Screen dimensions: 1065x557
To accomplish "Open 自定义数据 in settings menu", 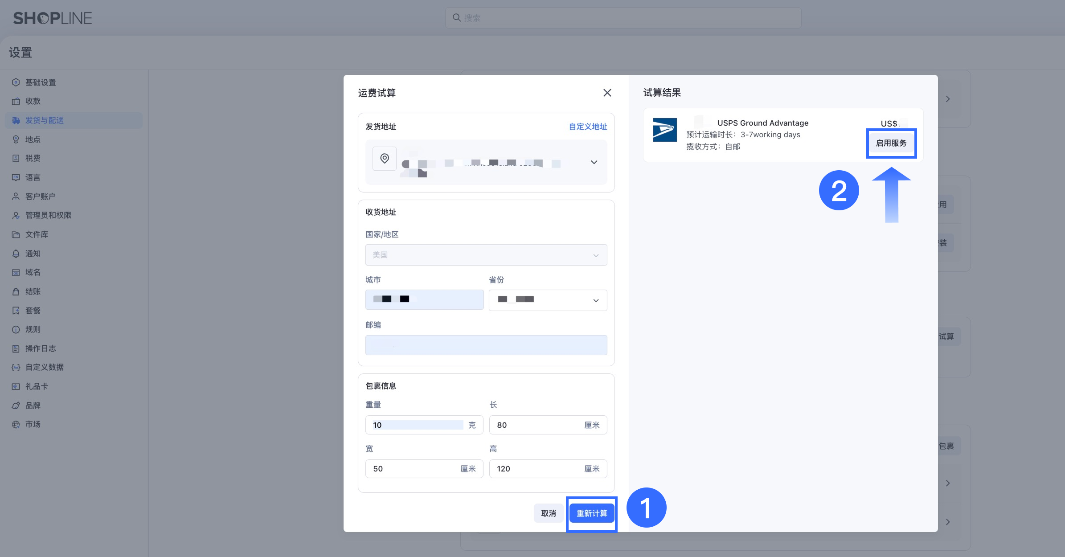I will pos(45,367).
